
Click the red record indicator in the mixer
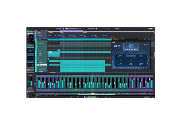pos(93,91)
